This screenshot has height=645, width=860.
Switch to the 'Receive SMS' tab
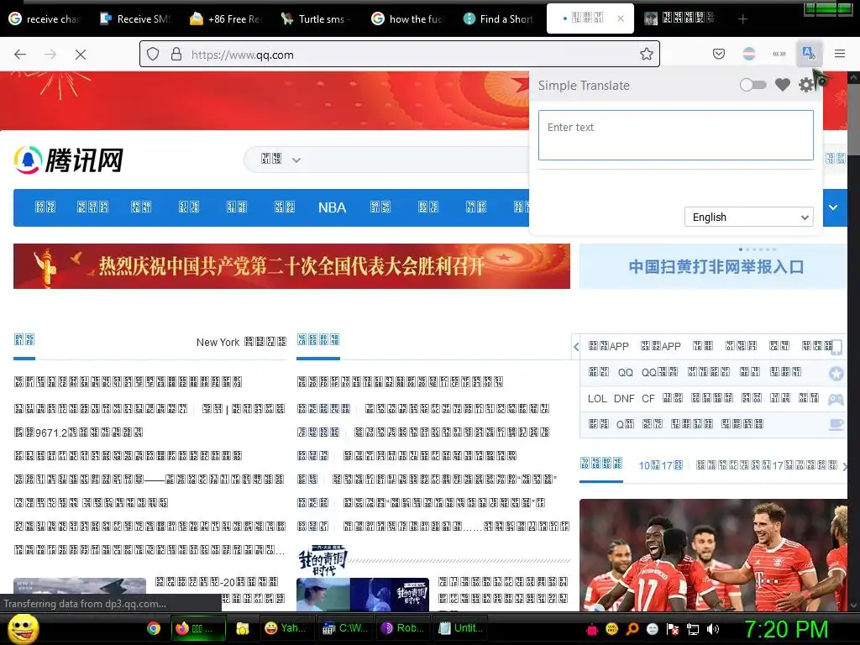pyautogui.click(x=135, y=19)
